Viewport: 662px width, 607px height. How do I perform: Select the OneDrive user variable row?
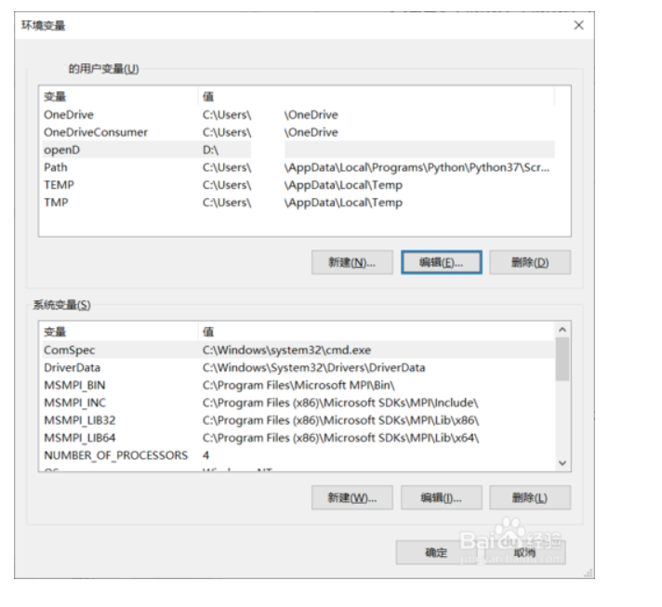pos(298,115)
